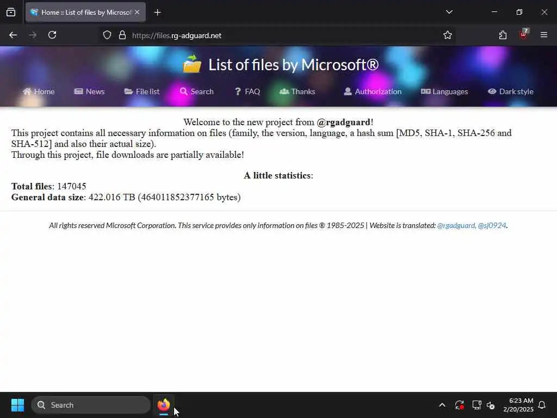Image resolution: width=557 pixels, height=418 pixels.
Task: Open the Home navigation link
Action: [39, 91]
